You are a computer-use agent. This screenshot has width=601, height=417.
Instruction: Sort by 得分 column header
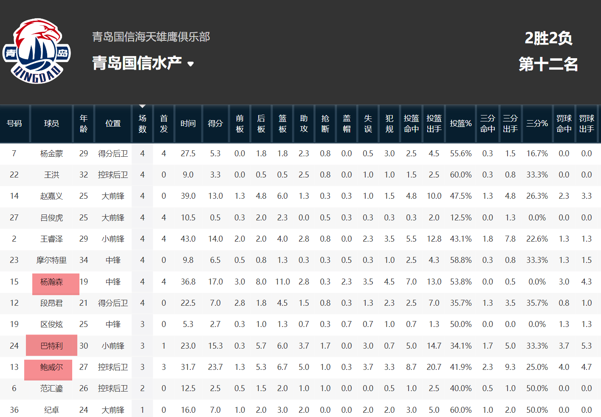(215, 124)
